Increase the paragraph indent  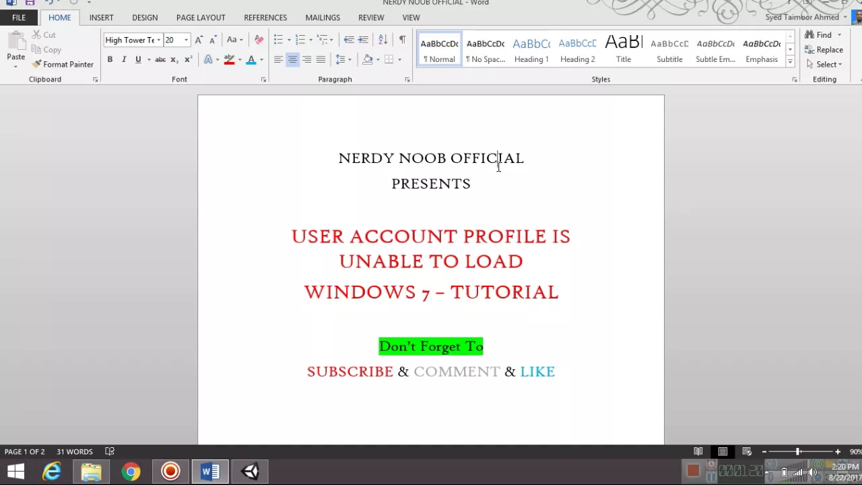click(x=363, y=40)
